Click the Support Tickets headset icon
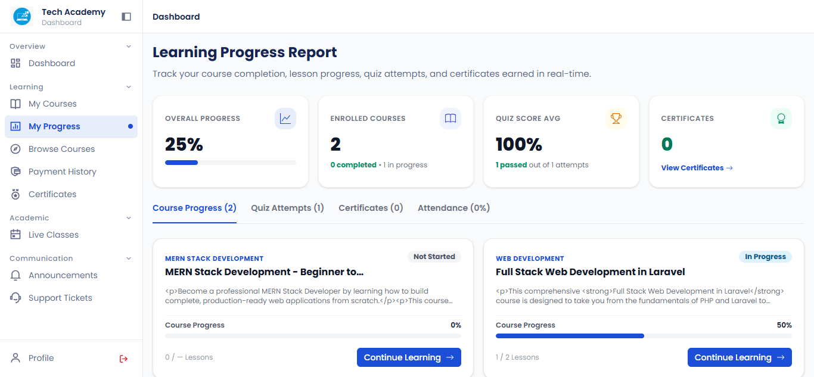 pos(16,298)
